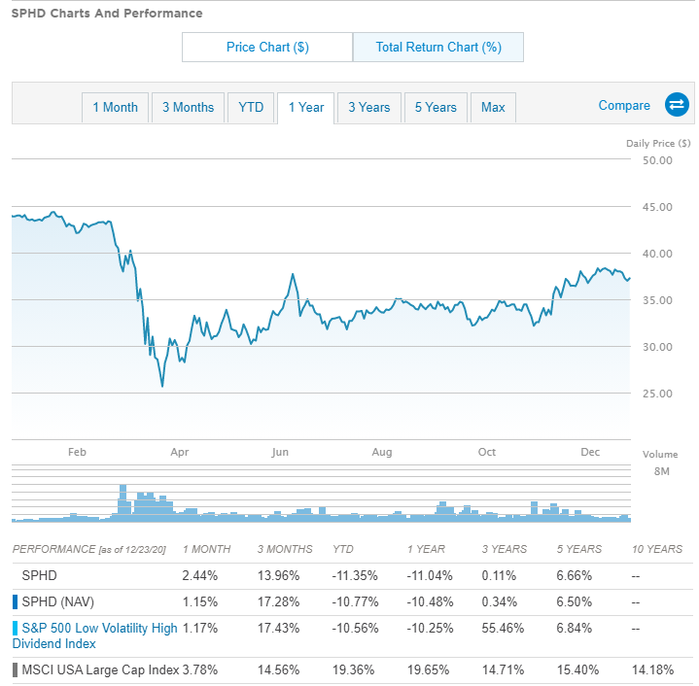Click MSCI 1 year value 19.65%
This screenshot has width=699, height=686.
tap(428, 669)
